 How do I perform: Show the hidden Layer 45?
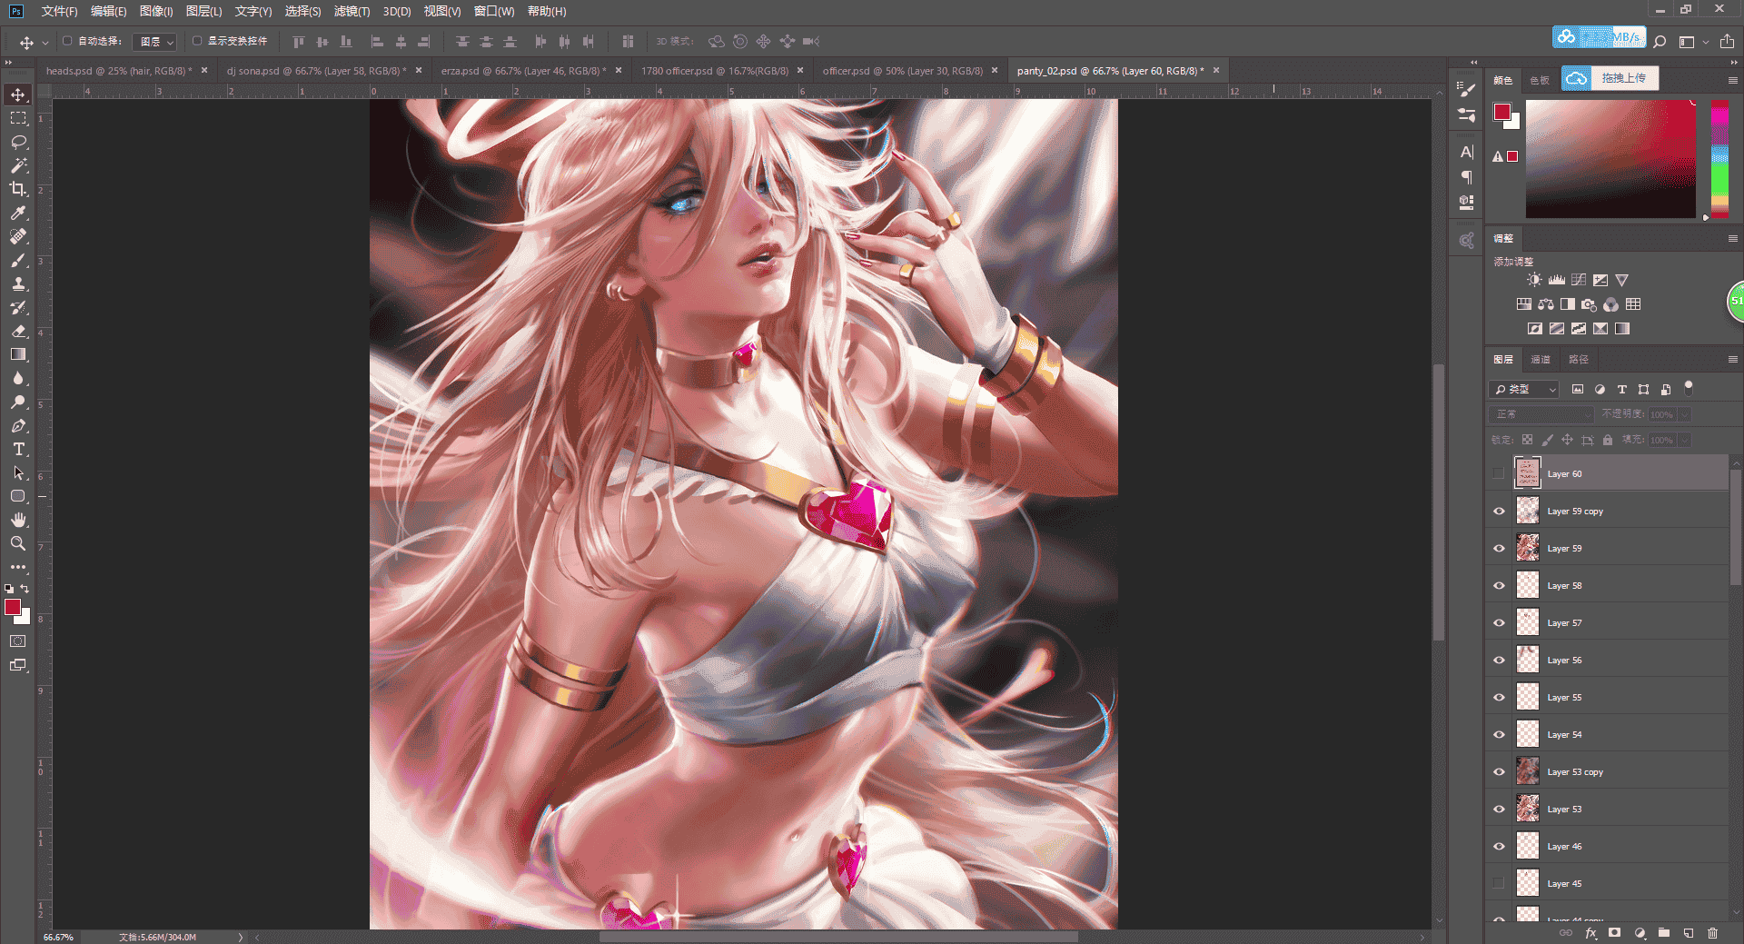(1499, 883)
